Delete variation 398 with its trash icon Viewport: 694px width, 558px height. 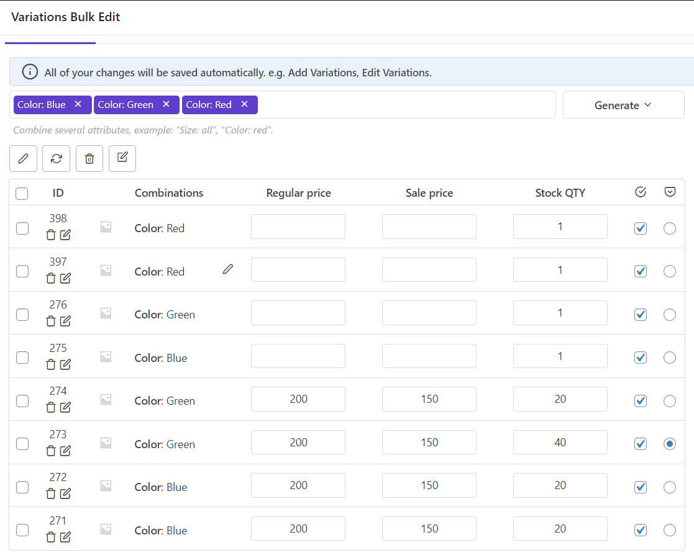pyautogui.click(x=51, y=235)
